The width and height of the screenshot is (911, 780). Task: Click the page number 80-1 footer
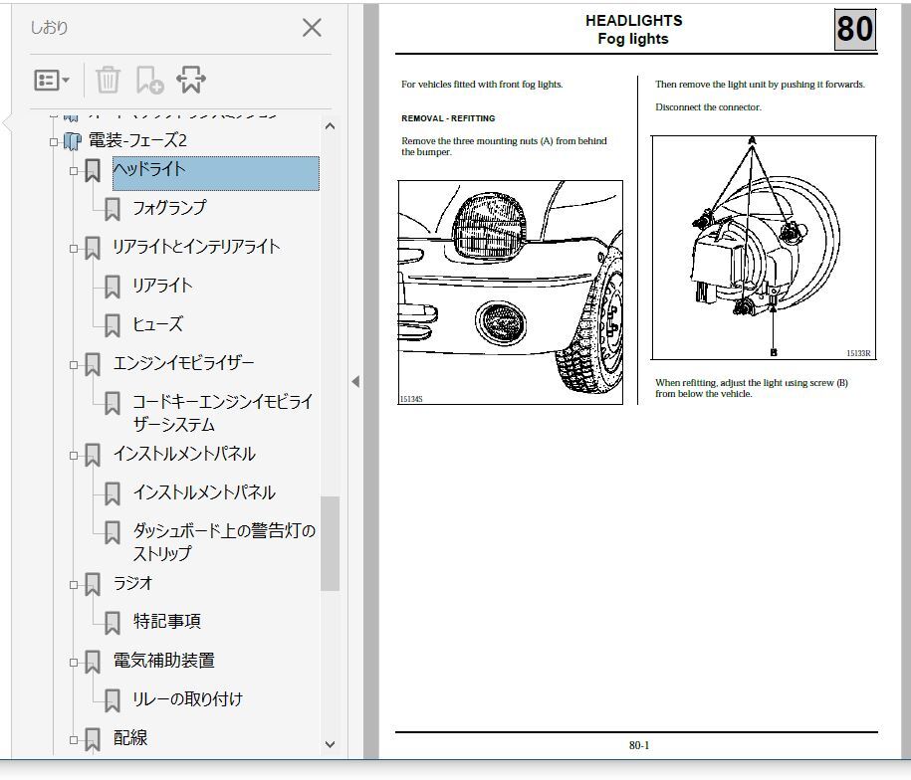point(638,745)
